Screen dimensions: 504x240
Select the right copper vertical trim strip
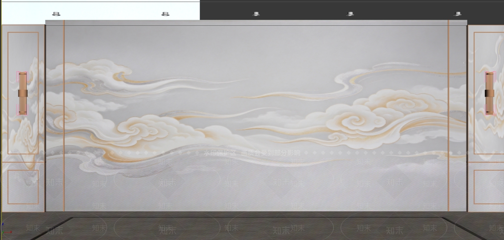[x=448, y=116]
